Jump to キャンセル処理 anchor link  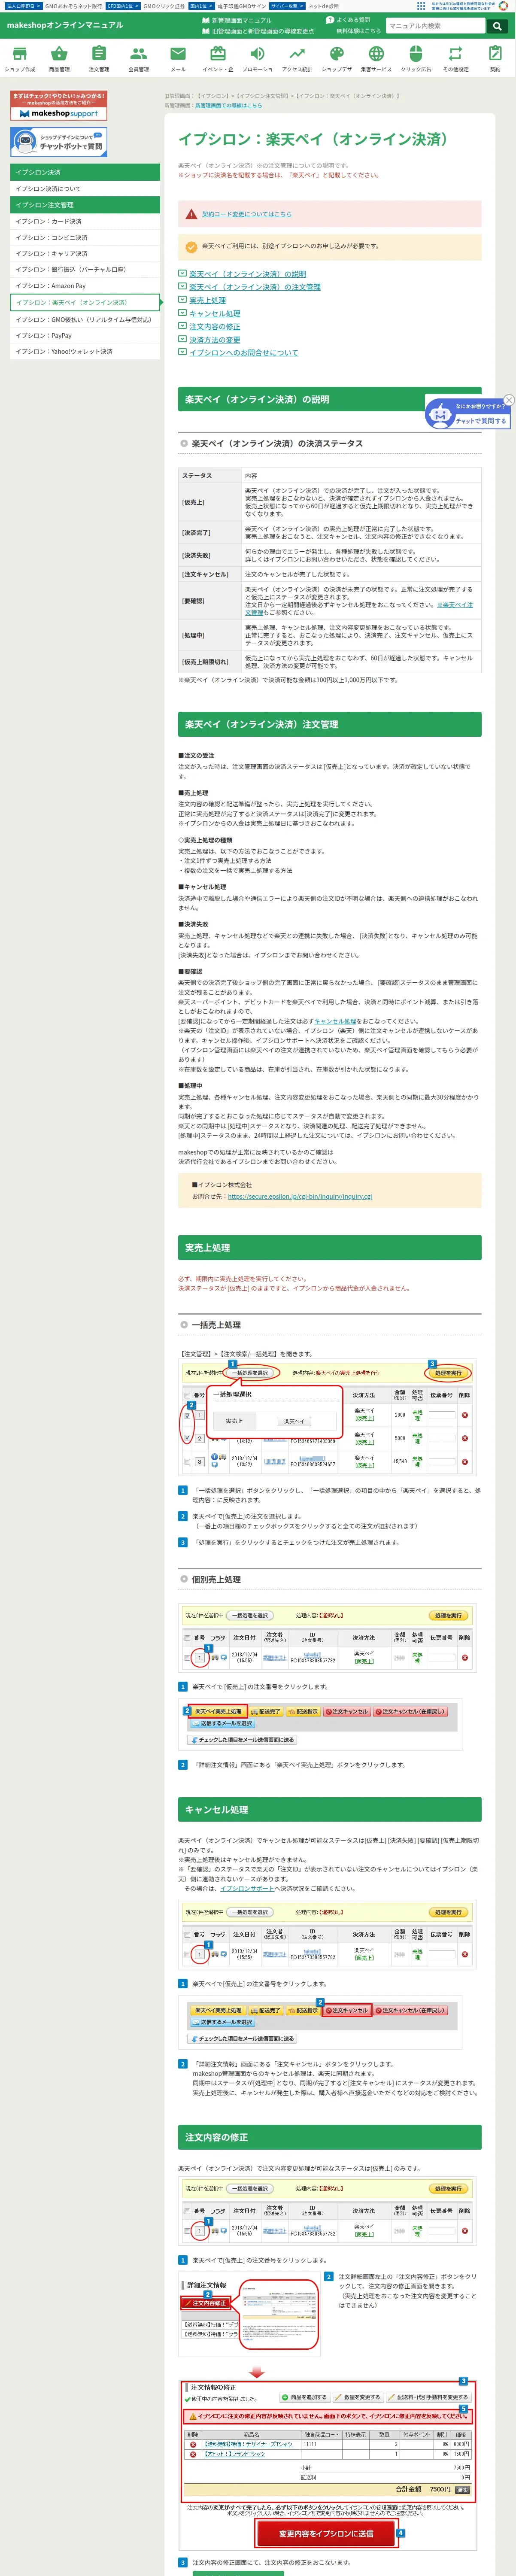[215, 313]
